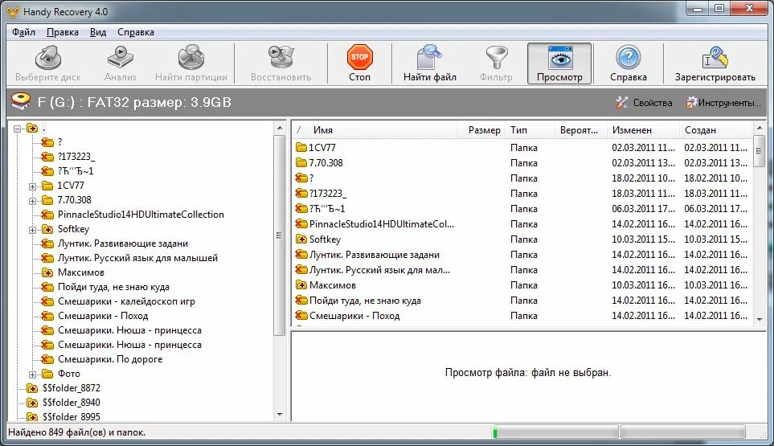Screen dimensions: 774x446
Task: Select 'Пойди туда, не знаю куда' tree folder
Action: pyautogui.click(x=113, y=287)
